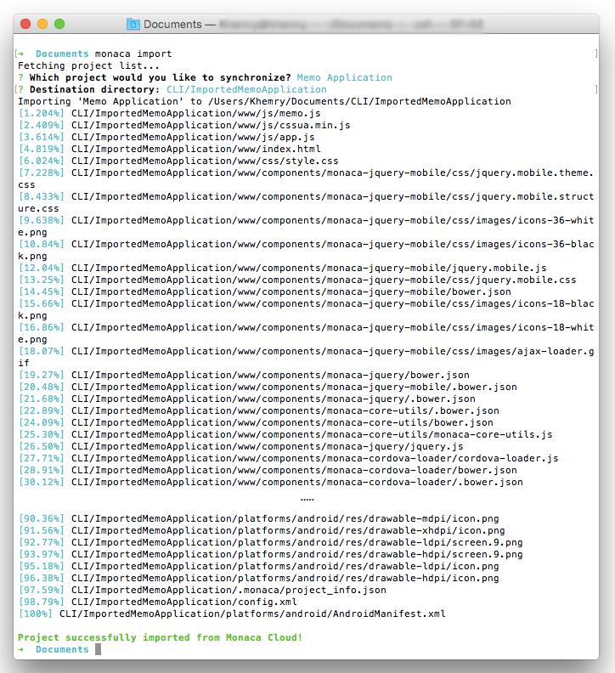Viewport: 615px width, 673px height.
Task: Click the [22.89%] monaca-core-utils/.bower.json line
Action: [258, 410]
